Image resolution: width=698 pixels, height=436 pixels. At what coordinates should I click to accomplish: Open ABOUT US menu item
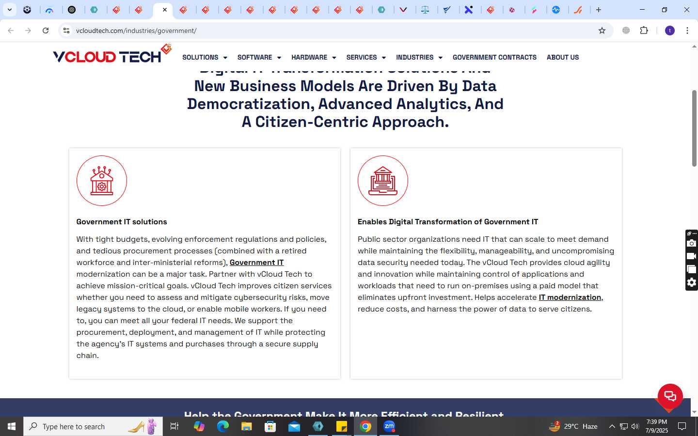click(x=563, y=57)
